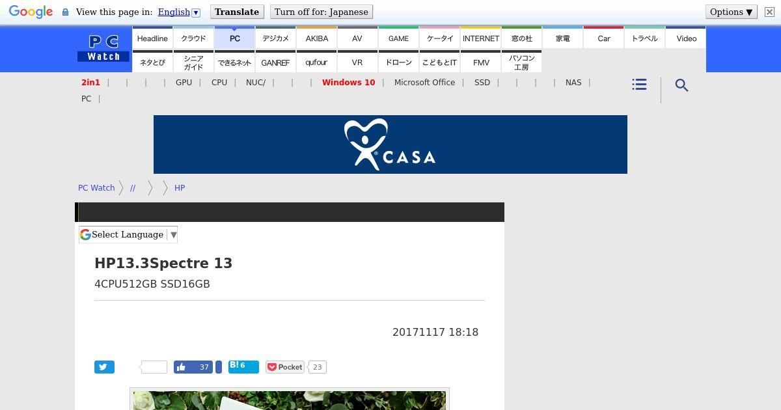
Task: Open the Headline tab
Action: tap(152, 38)
